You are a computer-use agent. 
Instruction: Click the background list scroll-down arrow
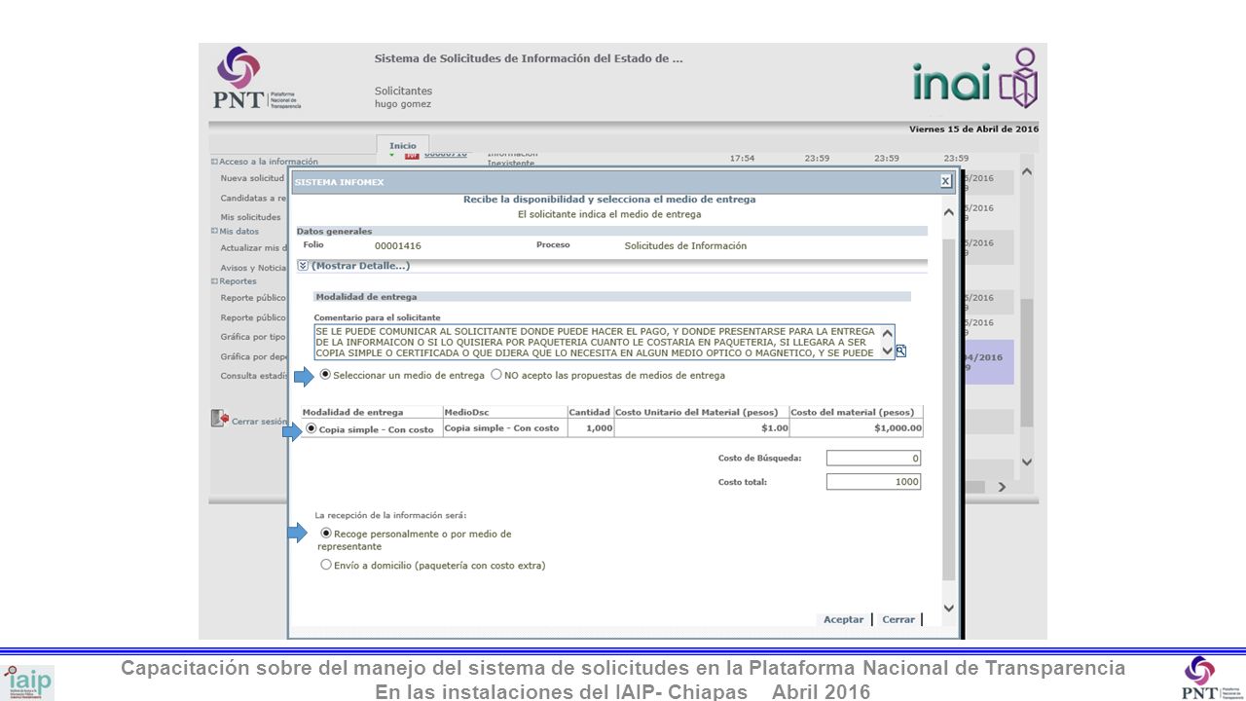(x=1026, y=462)
